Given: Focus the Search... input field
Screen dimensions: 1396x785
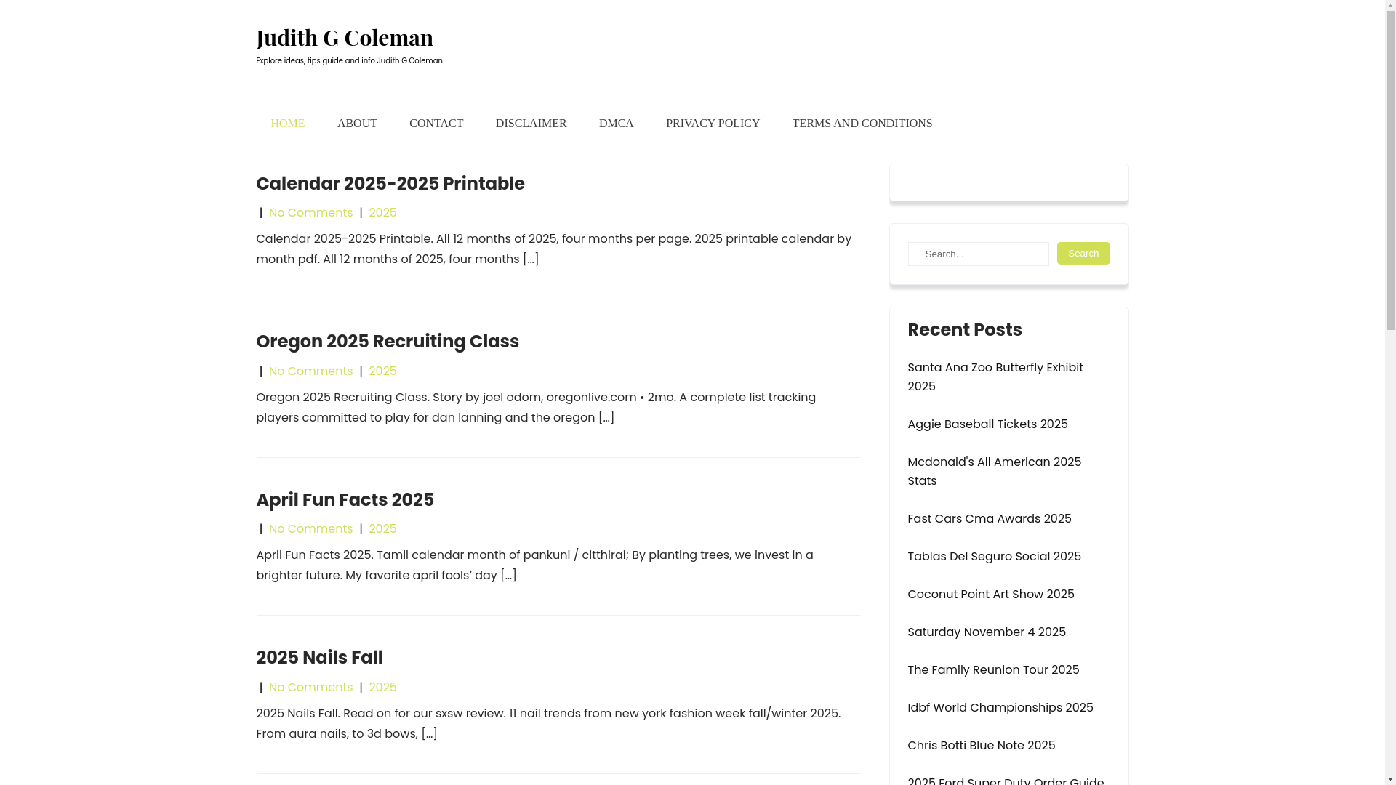Looking at the screenshot, I should tap(978, 254).
